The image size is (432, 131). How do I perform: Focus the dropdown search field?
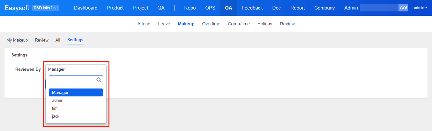tap(76, 80)
